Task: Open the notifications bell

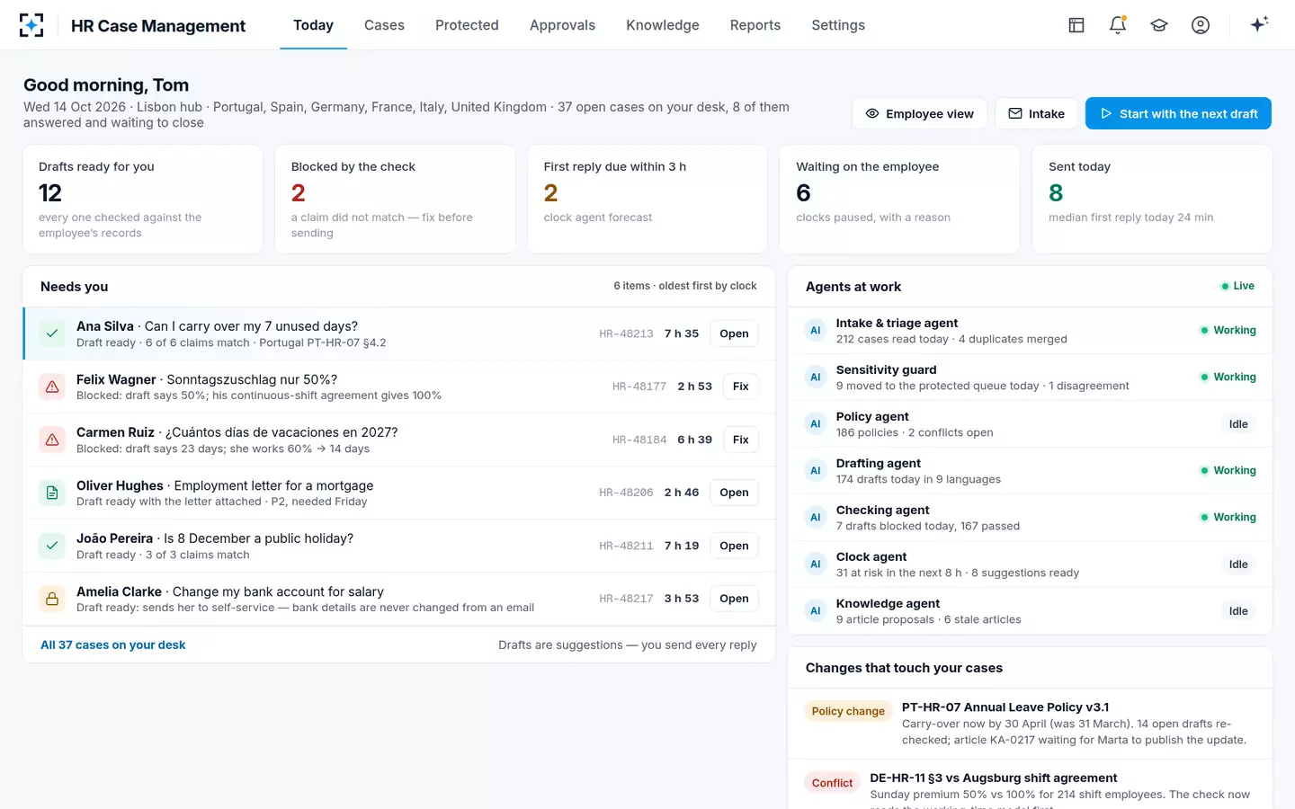Action: [1118, 25]
